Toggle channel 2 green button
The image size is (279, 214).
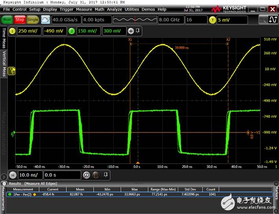tap(72, 31)
